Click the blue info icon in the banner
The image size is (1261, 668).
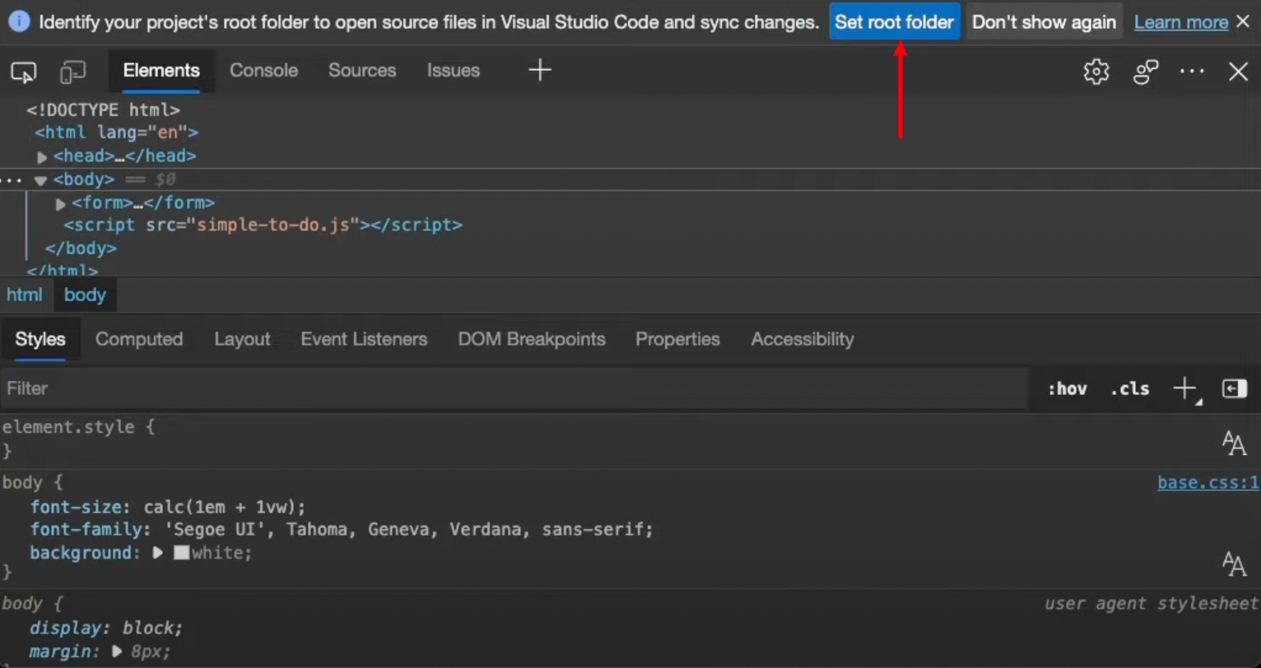[x=20, y=21]
